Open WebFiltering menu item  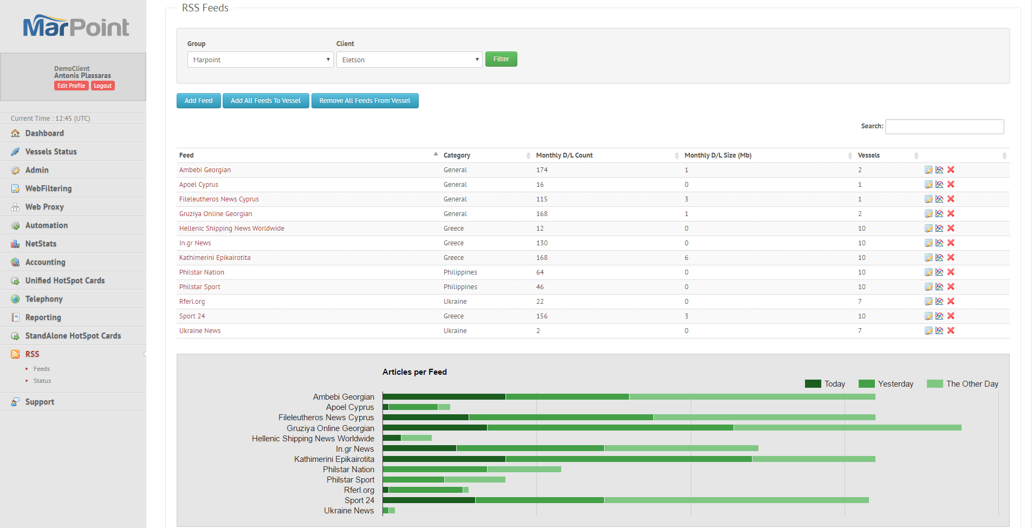pyautogui.click(x=48, y=188)
